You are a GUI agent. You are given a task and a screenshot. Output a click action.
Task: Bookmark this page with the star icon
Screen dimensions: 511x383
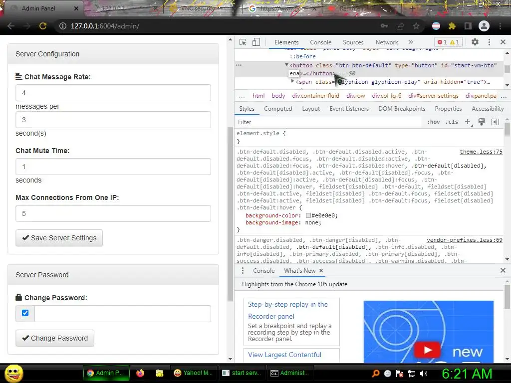coord(416,26)
